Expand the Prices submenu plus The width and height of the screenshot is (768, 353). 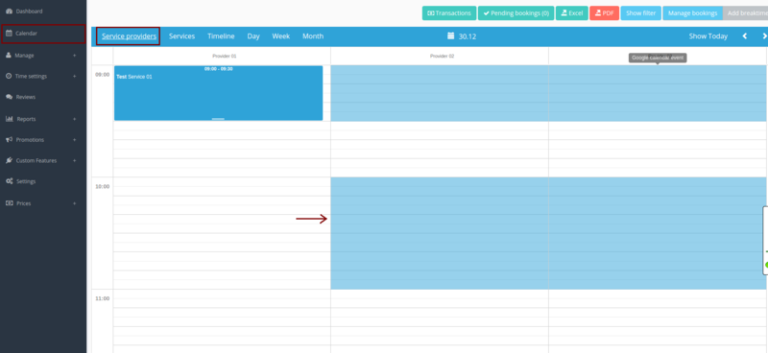(x=75, y=203)
